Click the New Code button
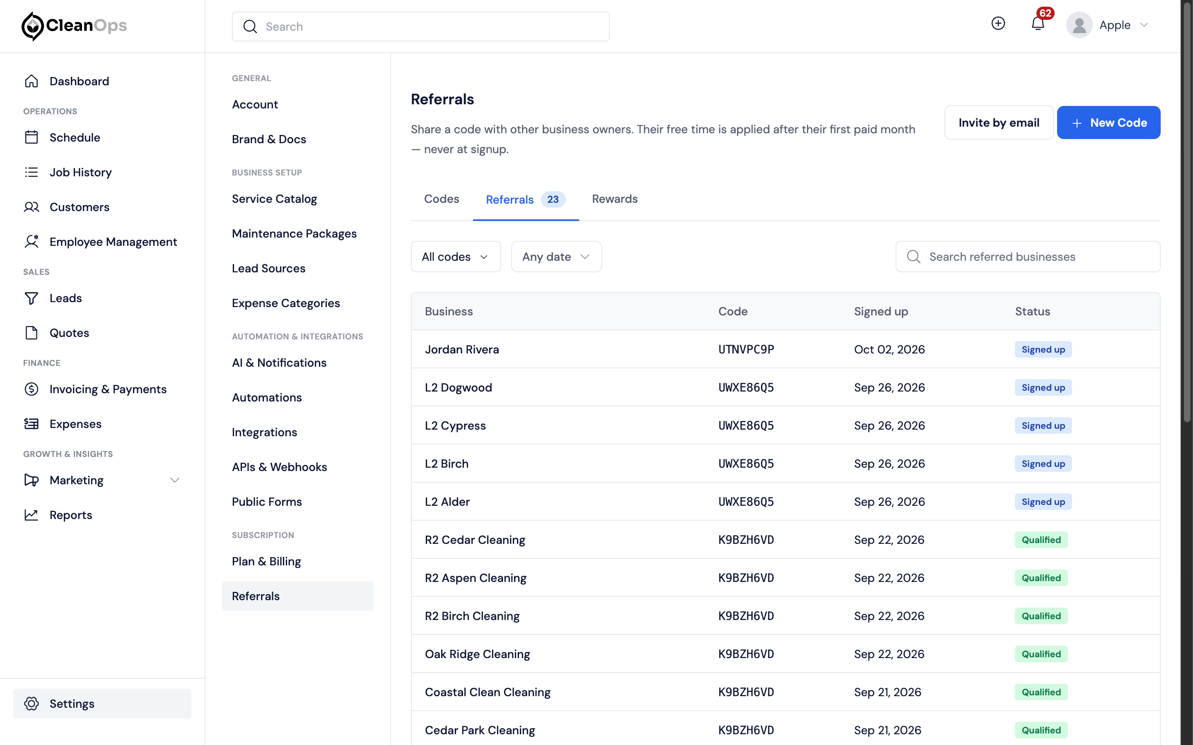The image size is (1193, 745). point(1108,123)
